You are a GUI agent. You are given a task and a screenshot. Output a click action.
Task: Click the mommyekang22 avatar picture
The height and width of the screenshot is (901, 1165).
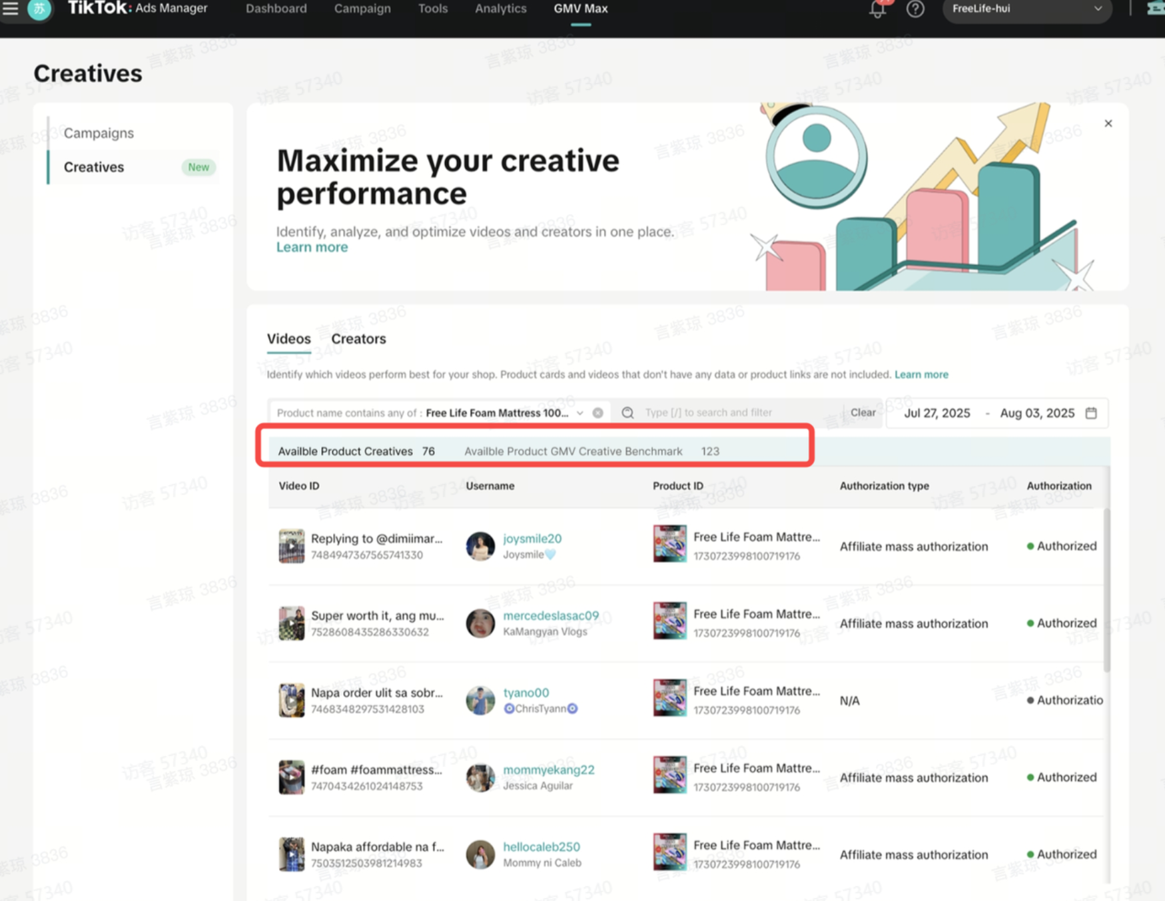(x=480, y=777)
